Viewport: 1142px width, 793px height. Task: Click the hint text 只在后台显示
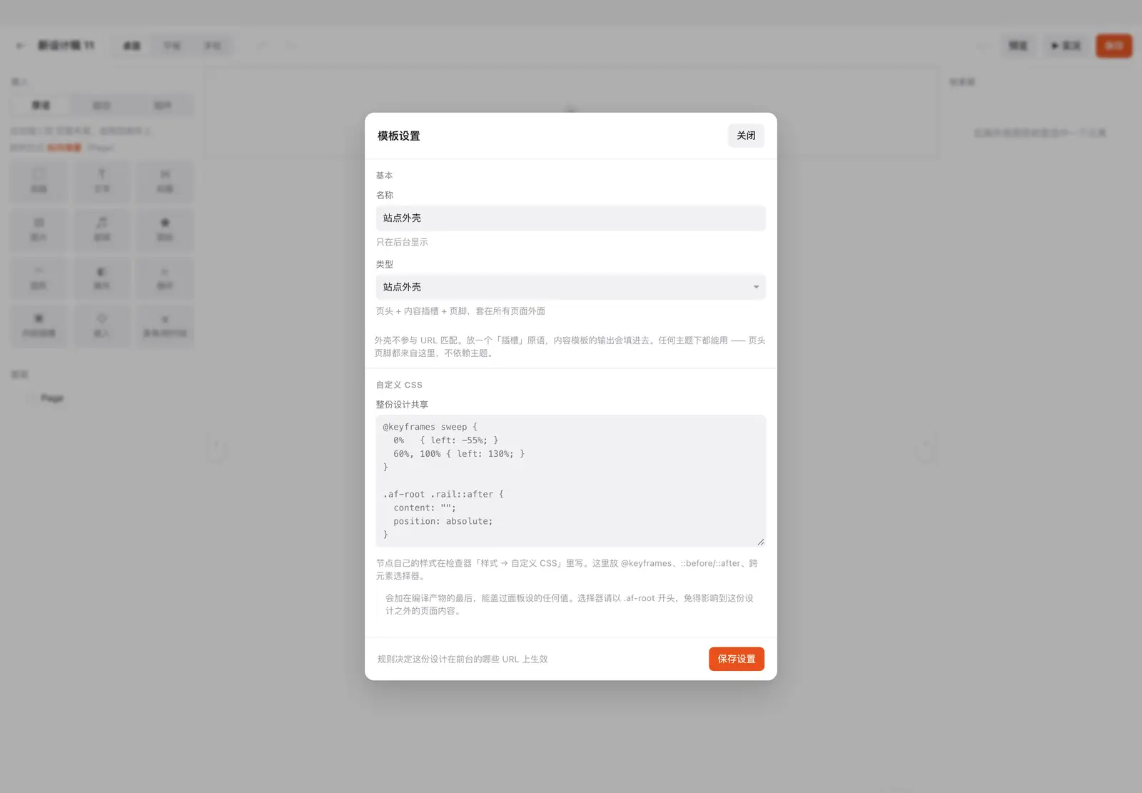402,242
